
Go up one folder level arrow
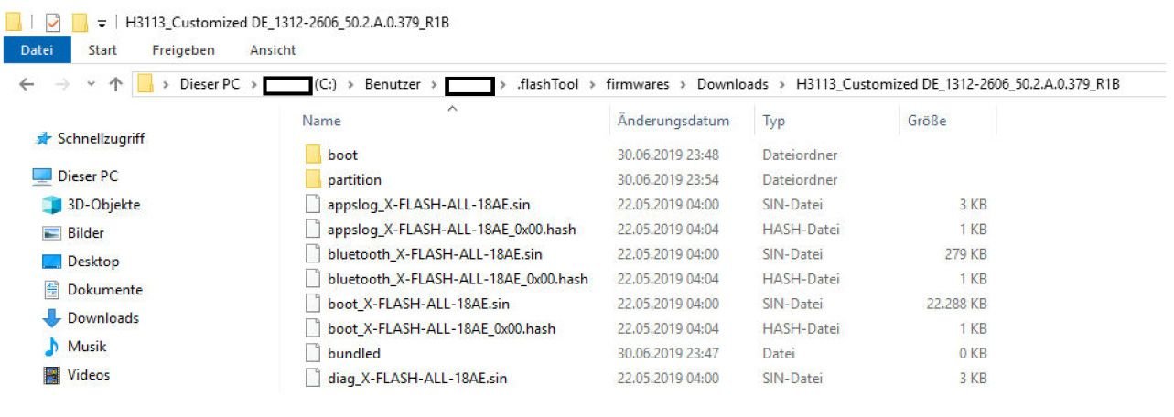[x=115, y=84]
